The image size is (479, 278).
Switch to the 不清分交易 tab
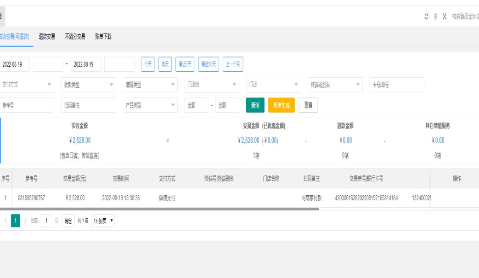click(x=75, y=37)
